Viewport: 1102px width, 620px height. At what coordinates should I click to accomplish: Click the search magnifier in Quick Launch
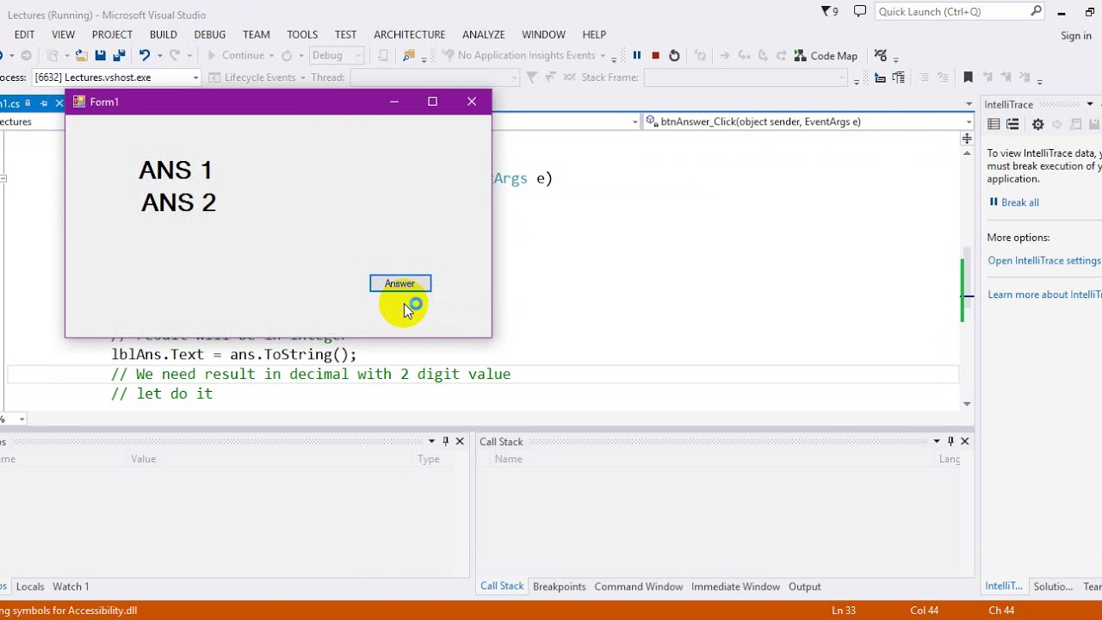[1037, 11]
